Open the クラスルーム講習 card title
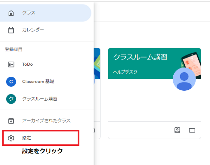This screenshot has width=210, height=165. 140,57
